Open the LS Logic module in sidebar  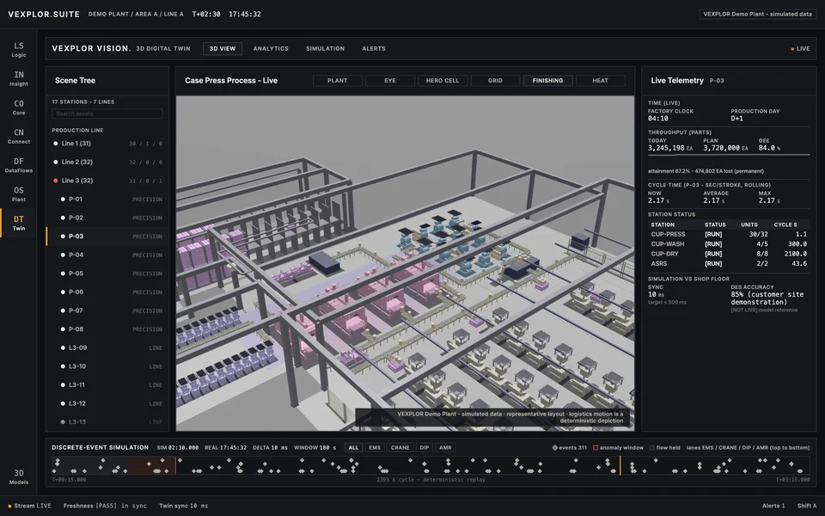[x=18, y=50]
